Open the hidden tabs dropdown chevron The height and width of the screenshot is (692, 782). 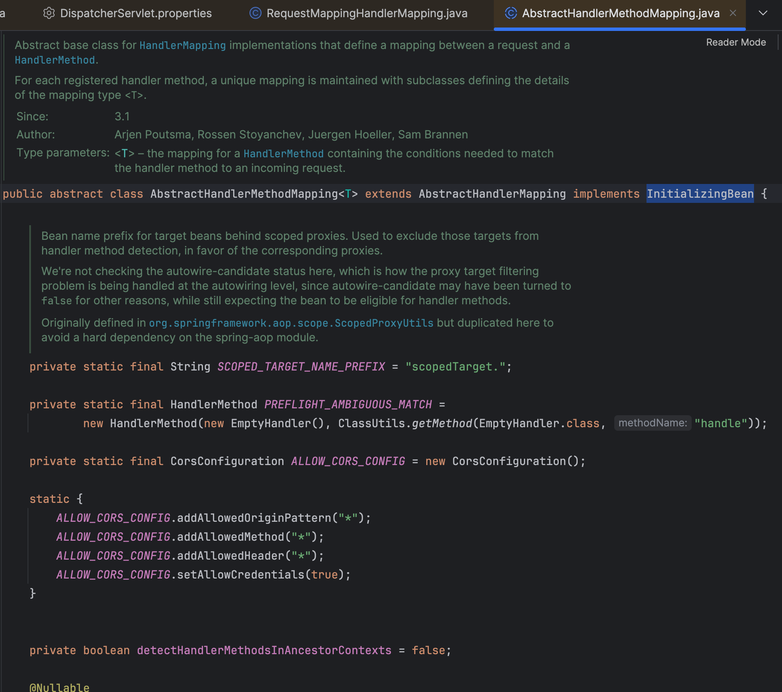[x=763, y=13]
